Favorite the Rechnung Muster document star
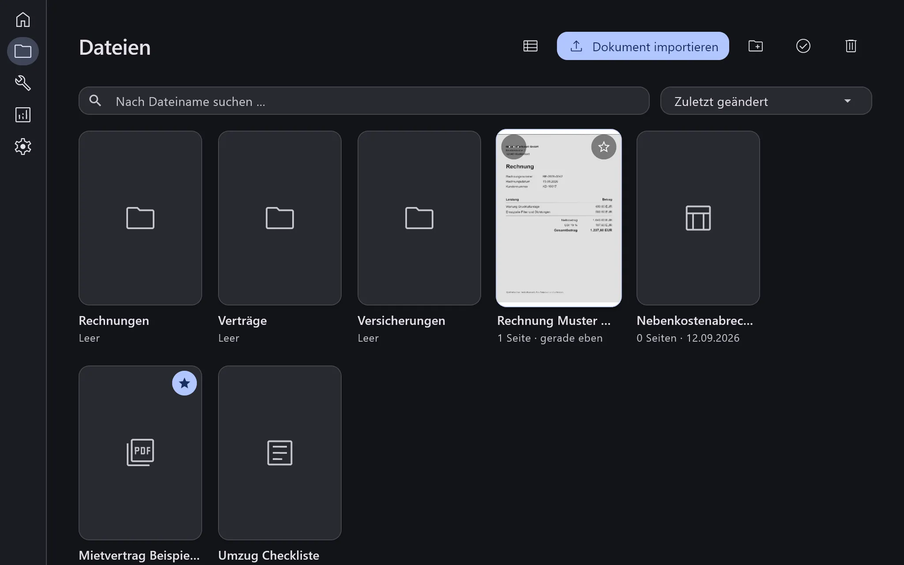904x565 pixels. click(604, 147)
